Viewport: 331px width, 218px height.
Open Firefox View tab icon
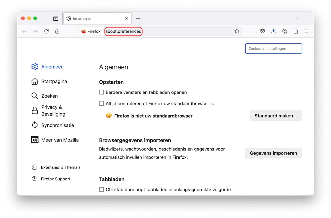click(x=56, y=18)
